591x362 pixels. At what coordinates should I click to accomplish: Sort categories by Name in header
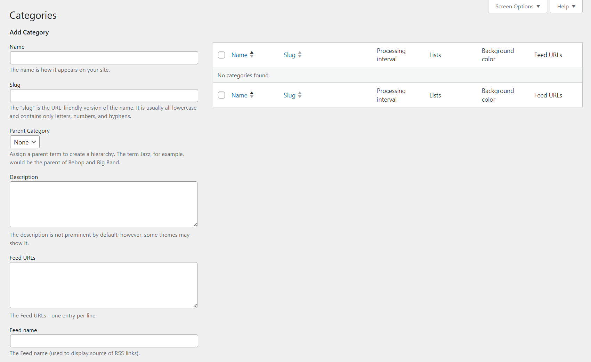(x=239, y=55)
